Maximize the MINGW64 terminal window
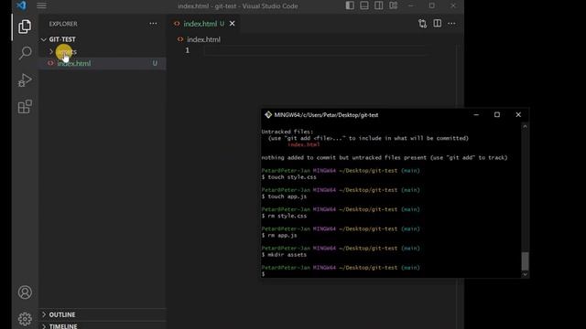 496,115
